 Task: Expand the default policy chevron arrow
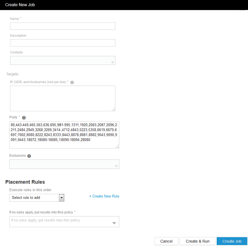(114, 223)
